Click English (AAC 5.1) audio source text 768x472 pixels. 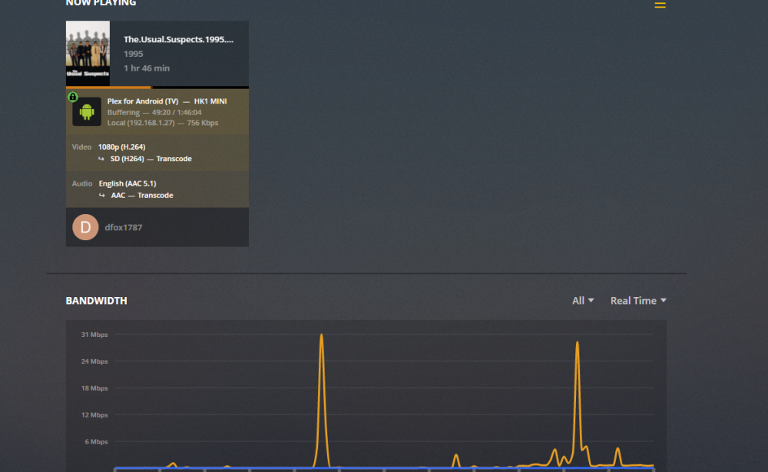pyautogui.click(x=127, y=183)
